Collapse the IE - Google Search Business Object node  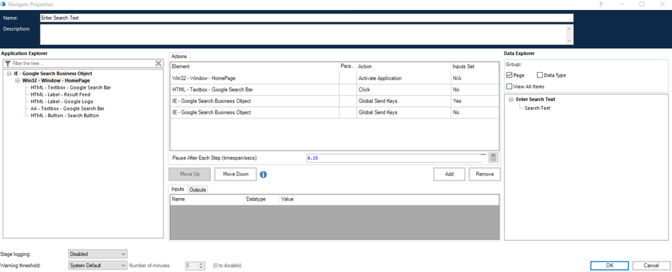[x=9, y=73]
